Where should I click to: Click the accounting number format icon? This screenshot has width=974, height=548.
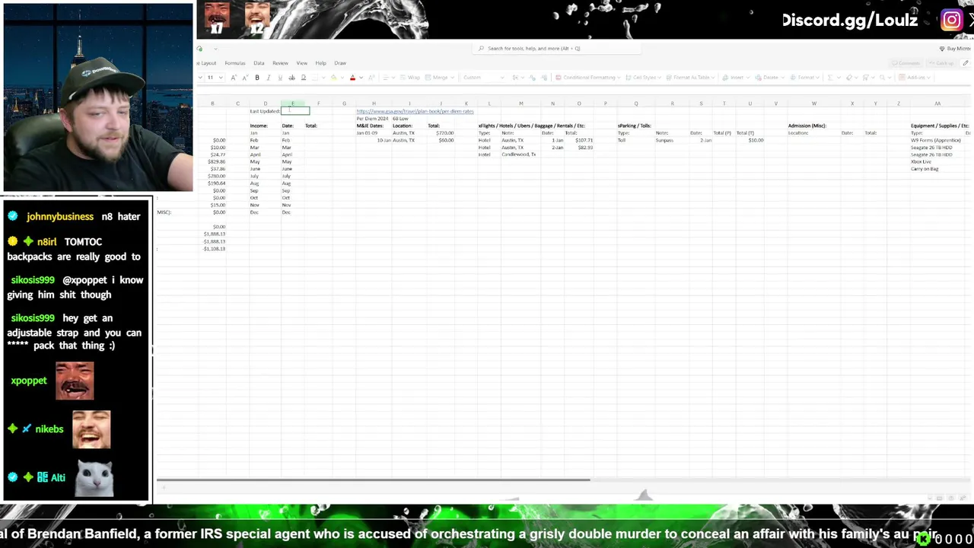point(515,78)
